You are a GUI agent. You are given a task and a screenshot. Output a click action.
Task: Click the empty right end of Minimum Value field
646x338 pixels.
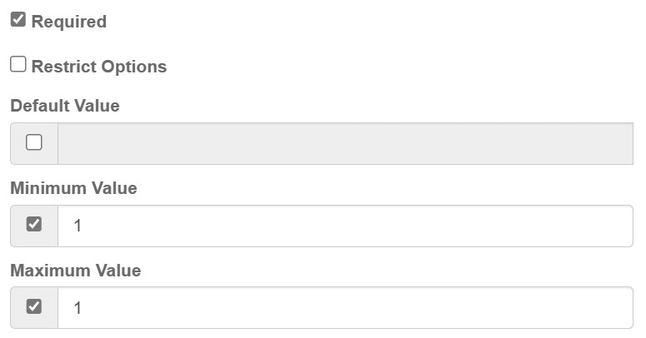(600, 226)
